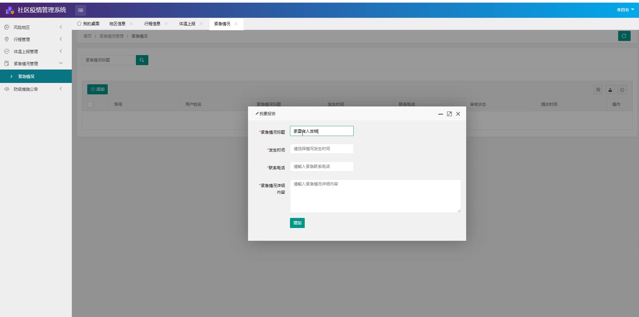Click the 添加 button above table

[97, 89]
